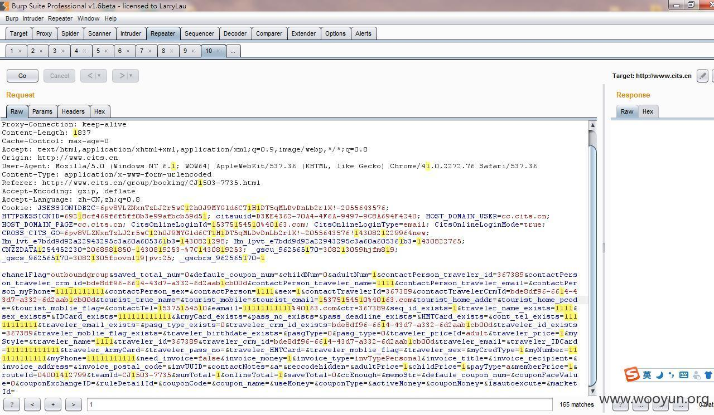This screenshot has height=415, width=714.
Task: Select the Repeater tool tab
Action: coord(163,33)
